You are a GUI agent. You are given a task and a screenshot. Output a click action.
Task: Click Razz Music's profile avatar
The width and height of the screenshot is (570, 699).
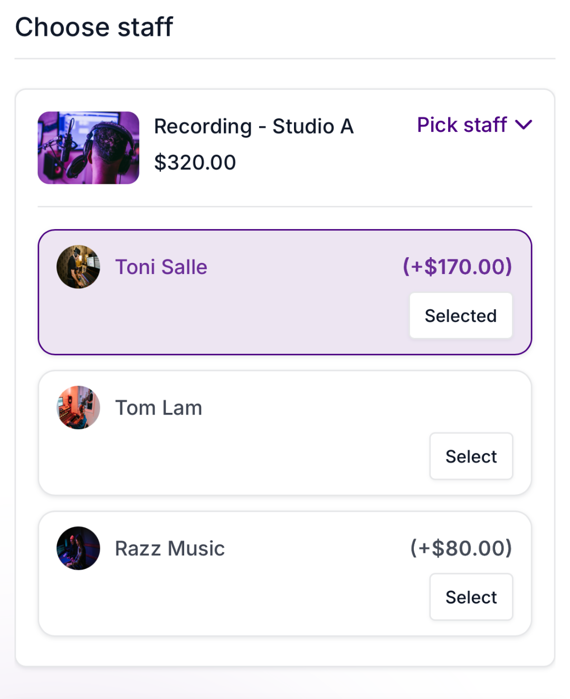78,548
